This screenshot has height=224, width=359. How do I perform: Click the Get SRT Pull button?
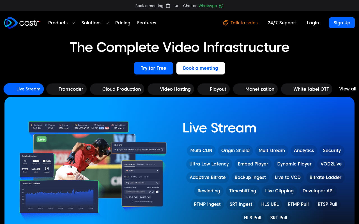pyautogui.click(x=145, y=197)
